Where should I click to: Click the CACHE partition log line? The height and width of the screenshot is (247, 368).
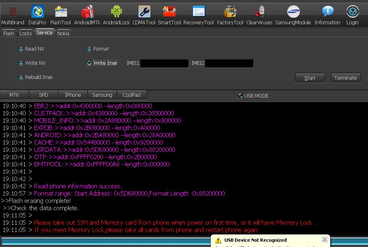[99, 143]
